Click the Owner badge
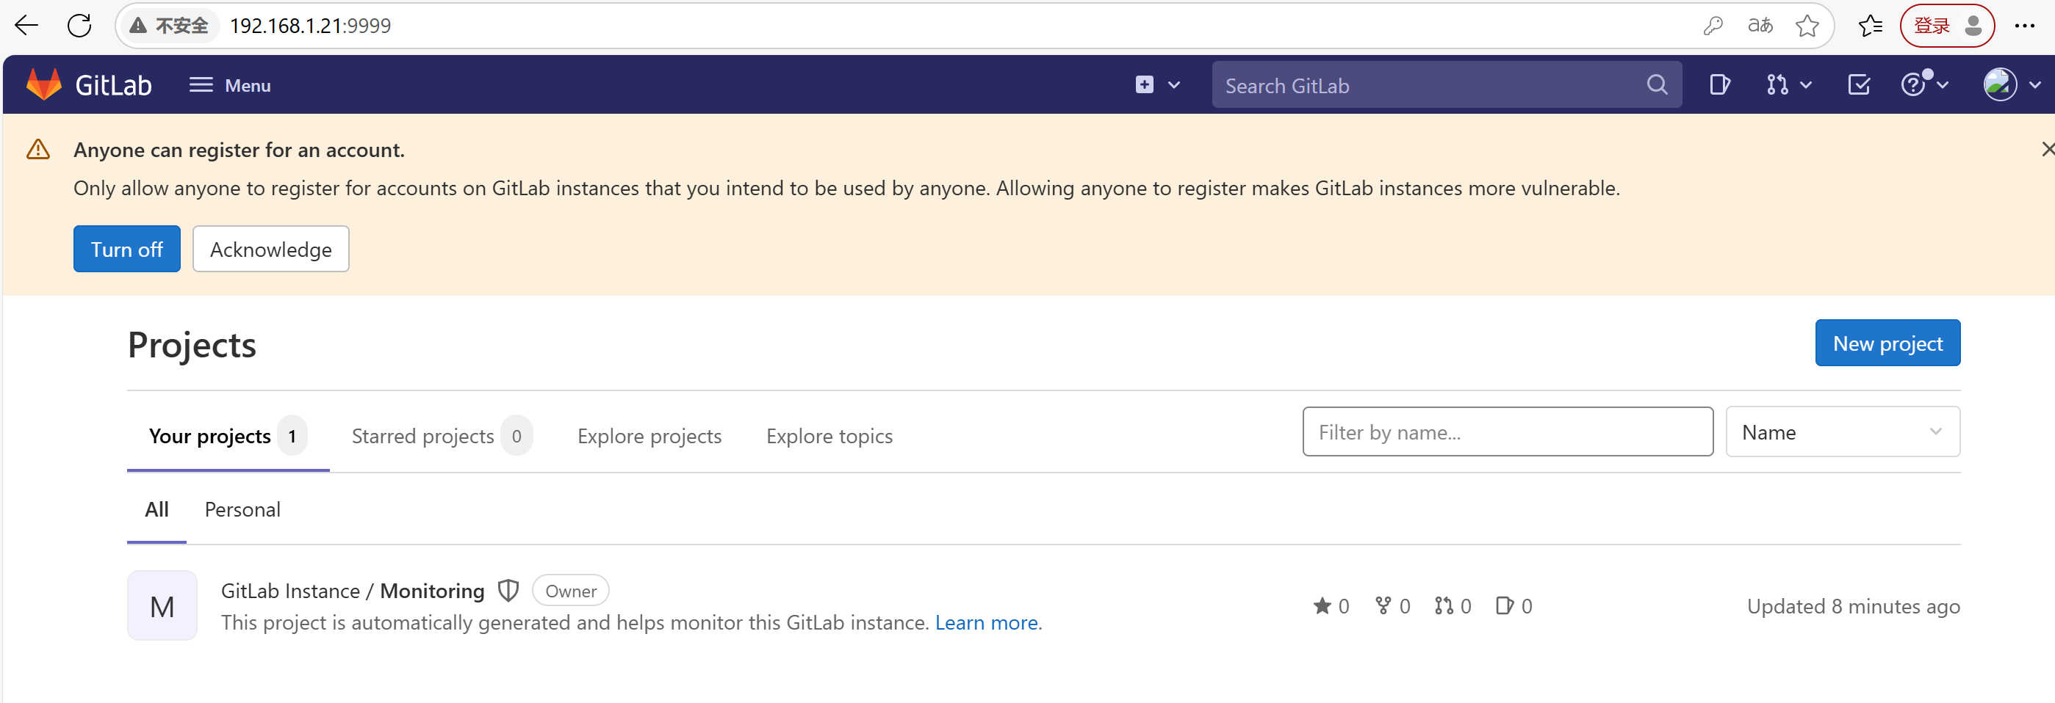Image resolution: width=2055 pixels, height=703 pixels. tap(570, 591)
